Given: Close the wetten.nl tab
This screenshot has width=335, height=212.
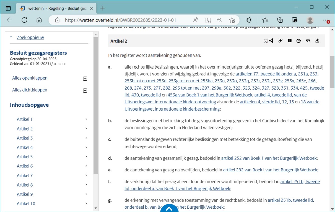Looking at the screenshot, I should tap(91, 8).
